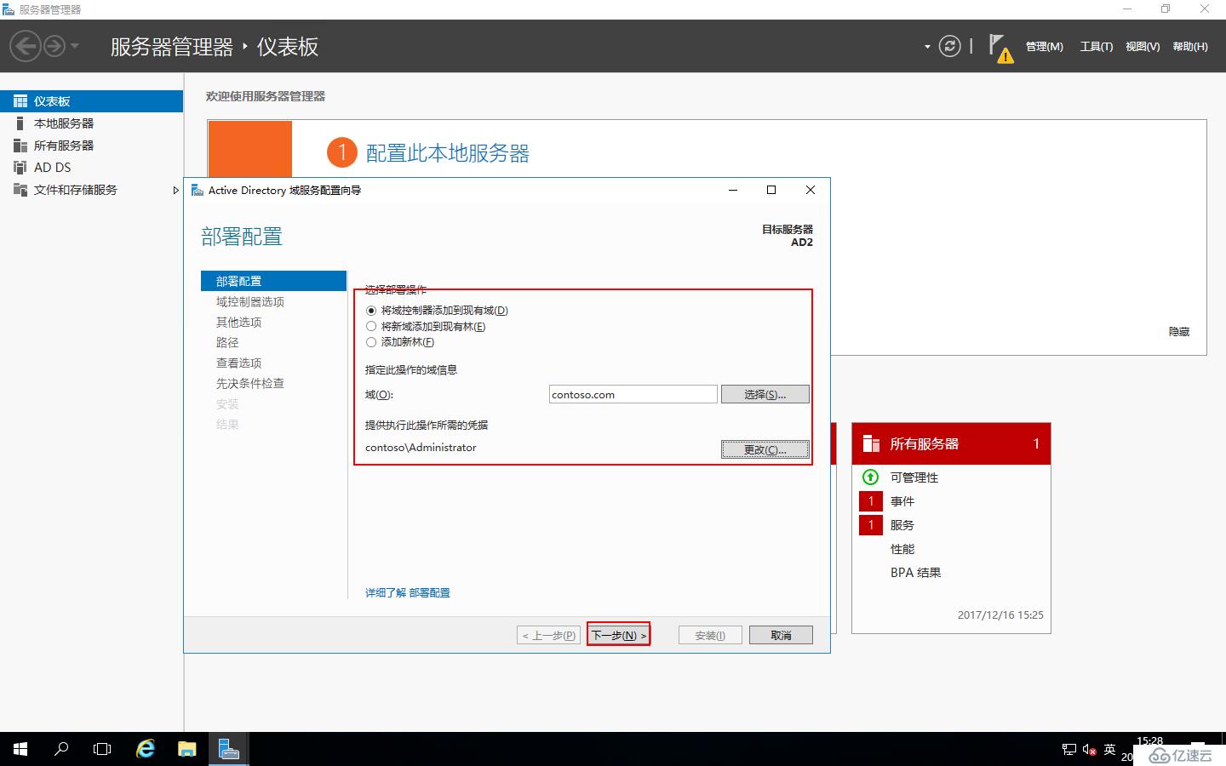Open notifications flag with warning
Image resolution: width=1226 pixels, height=766 pixels.
click(1000, 48)
